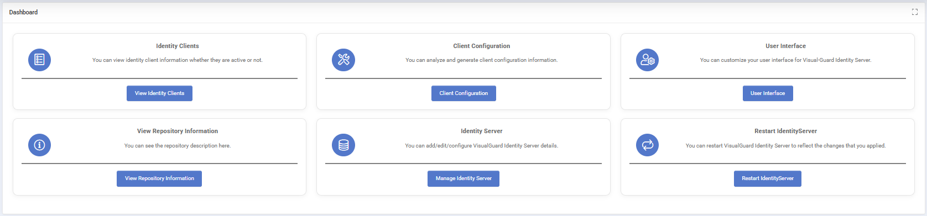The image size is (927, 216).
Task: Click the Restart IdentityServer button
Action: coord(768,178)
